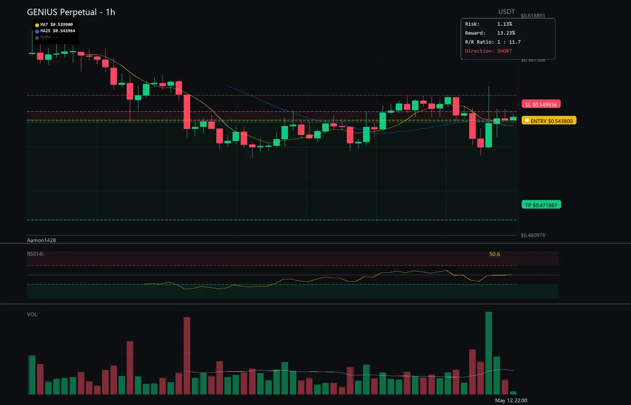
Task: Click the Aamon1428 author label
Action: (41, 240)
